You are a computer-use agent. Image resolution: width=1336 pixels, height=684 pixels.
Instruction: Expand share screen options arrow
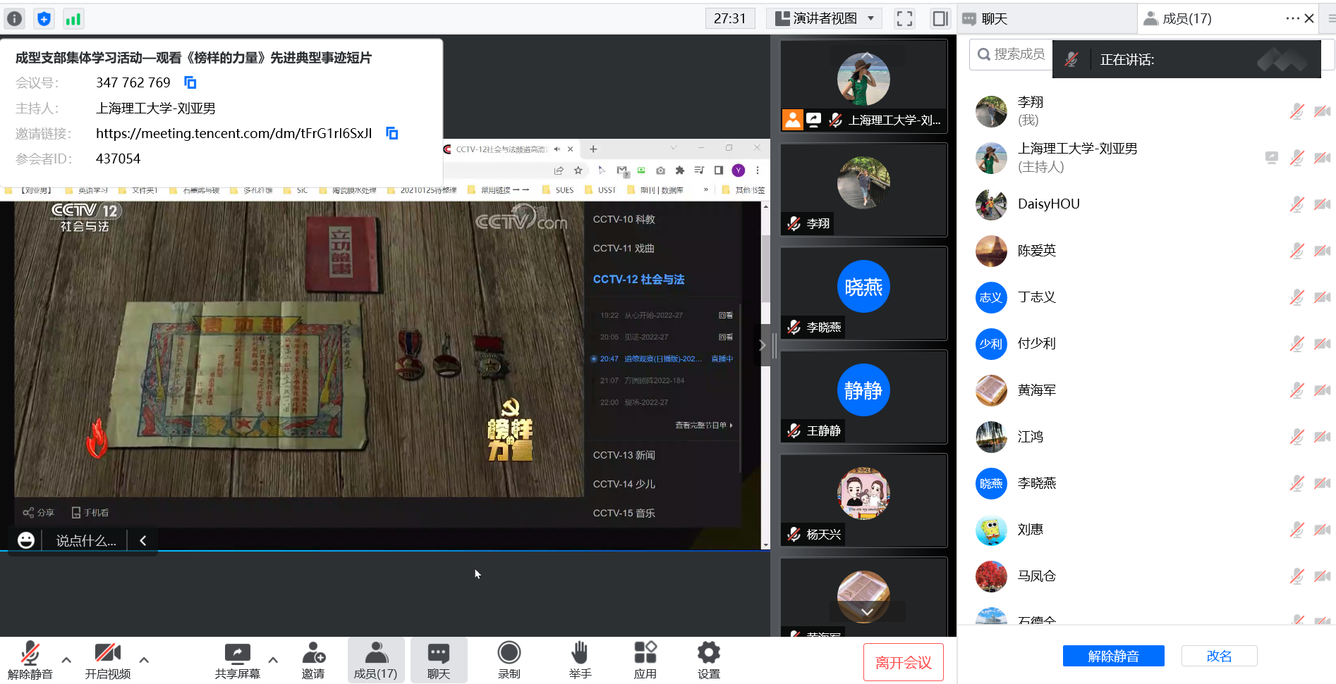[273, 660]
